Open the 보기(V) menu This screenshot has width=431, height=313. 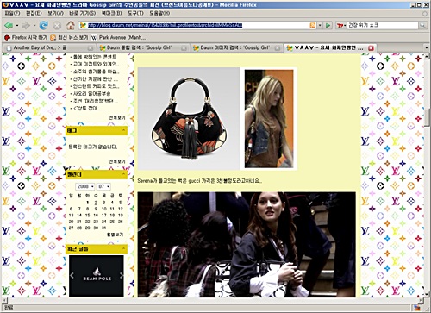click(55, 13)
